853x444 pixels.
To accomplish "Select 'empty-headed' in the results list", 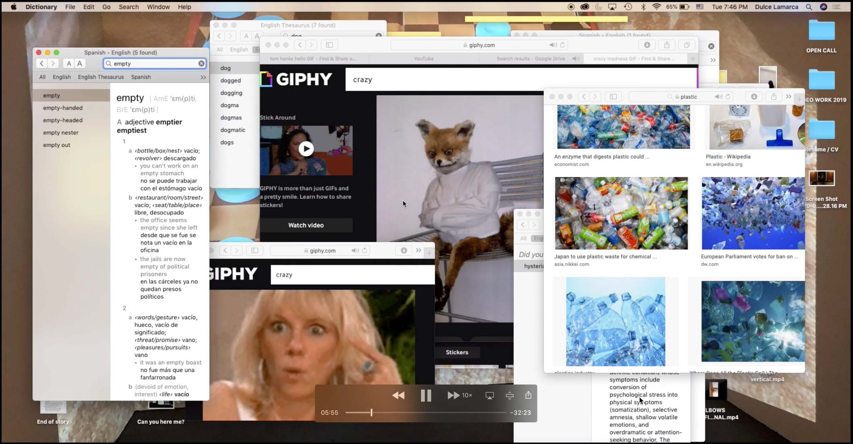I will 63,120.
